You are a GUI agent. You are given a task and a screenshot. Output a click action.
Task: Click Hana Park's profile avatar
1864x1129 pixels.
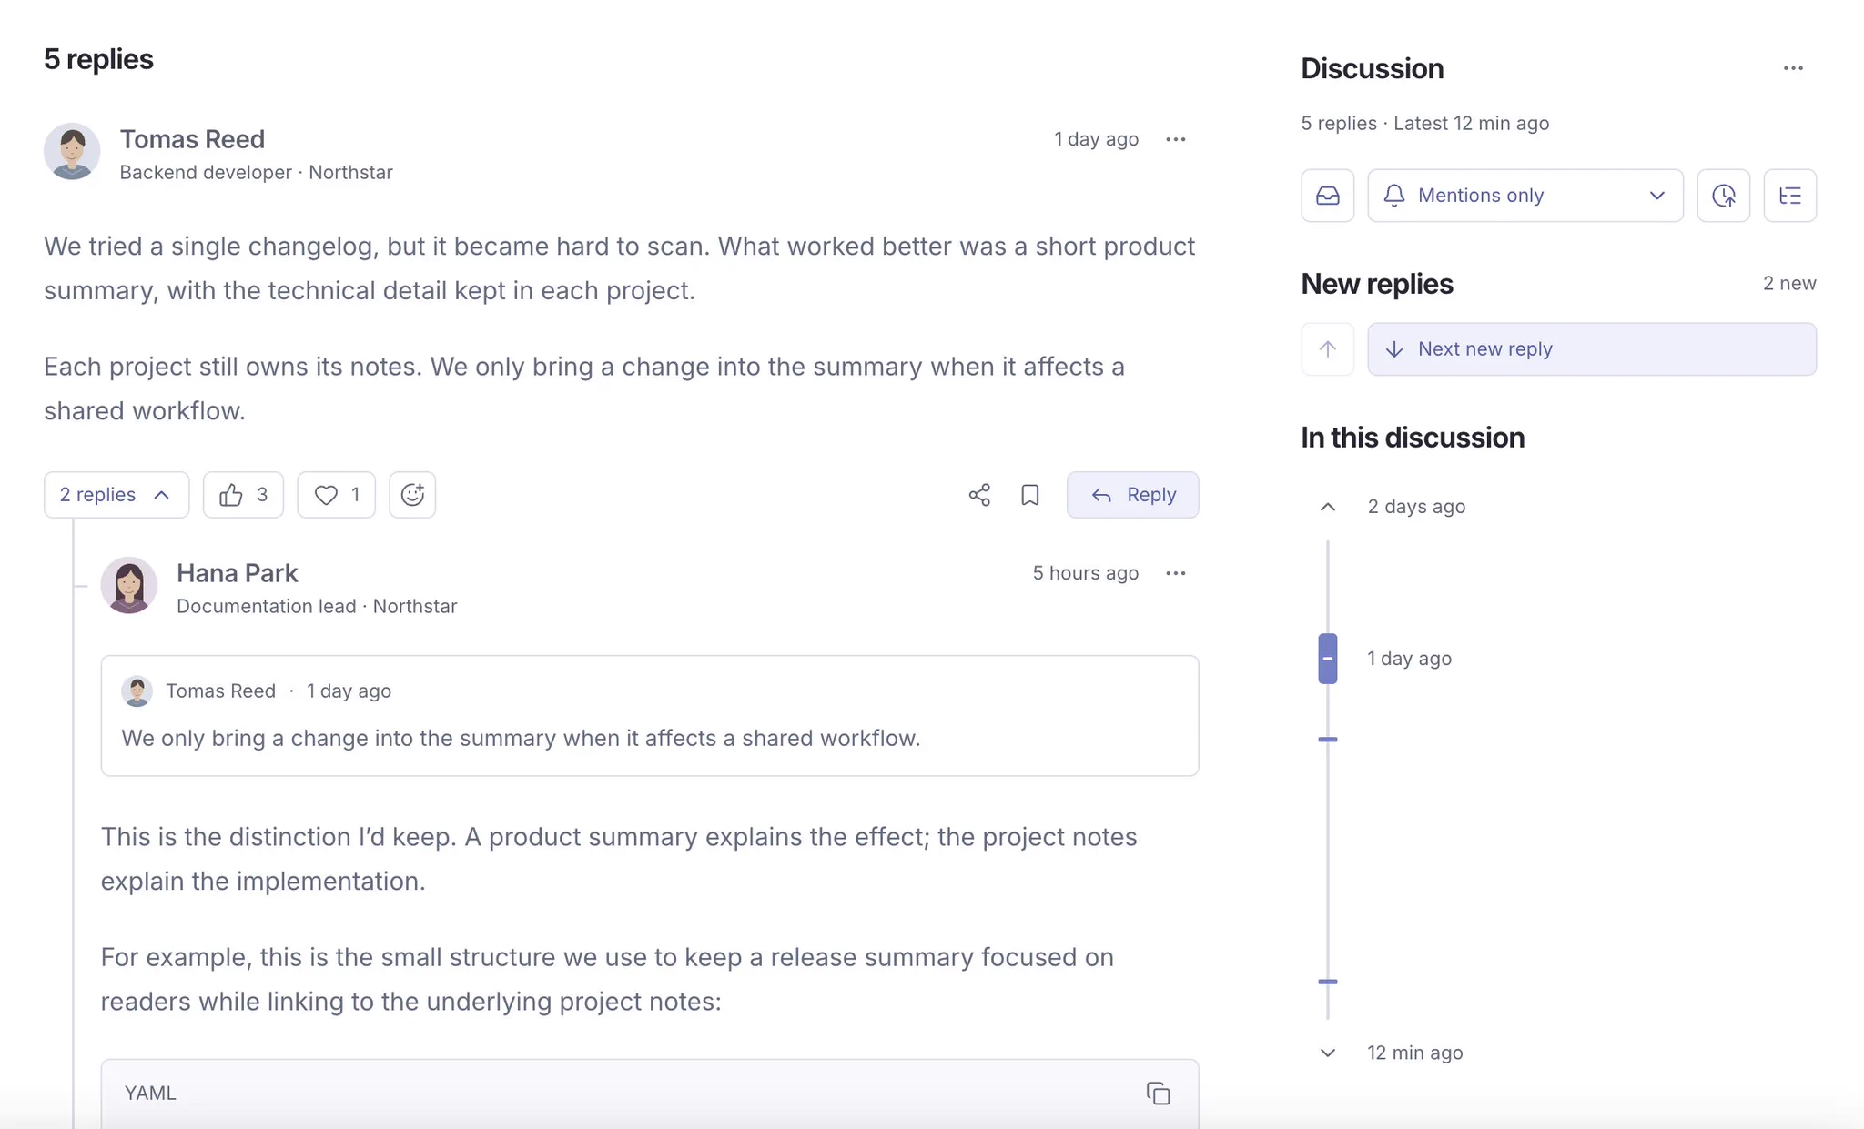[128, 585]
